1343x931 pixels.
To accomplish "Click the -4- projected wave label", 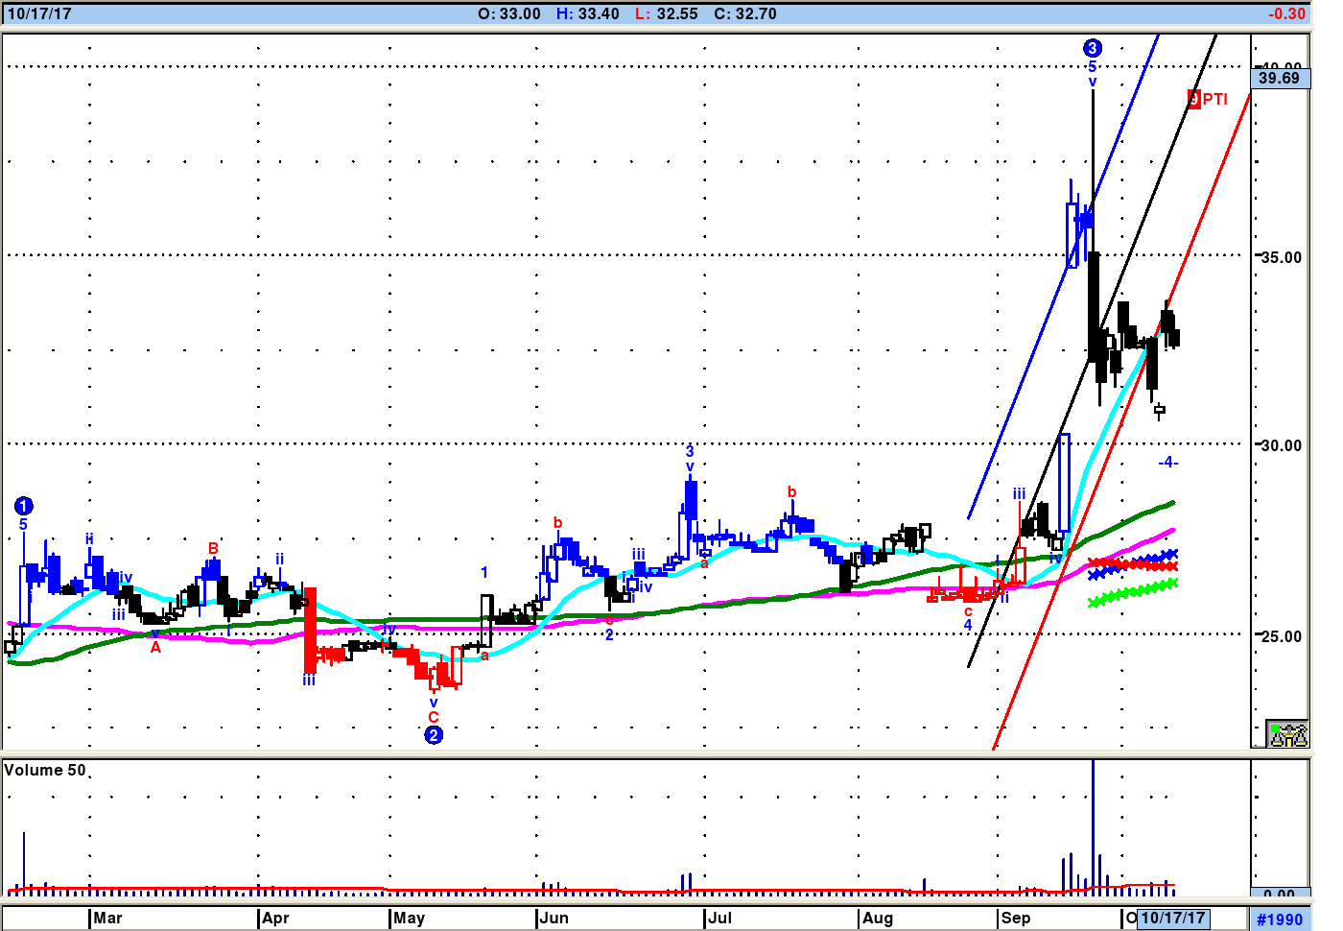I will pos(1167,463).
